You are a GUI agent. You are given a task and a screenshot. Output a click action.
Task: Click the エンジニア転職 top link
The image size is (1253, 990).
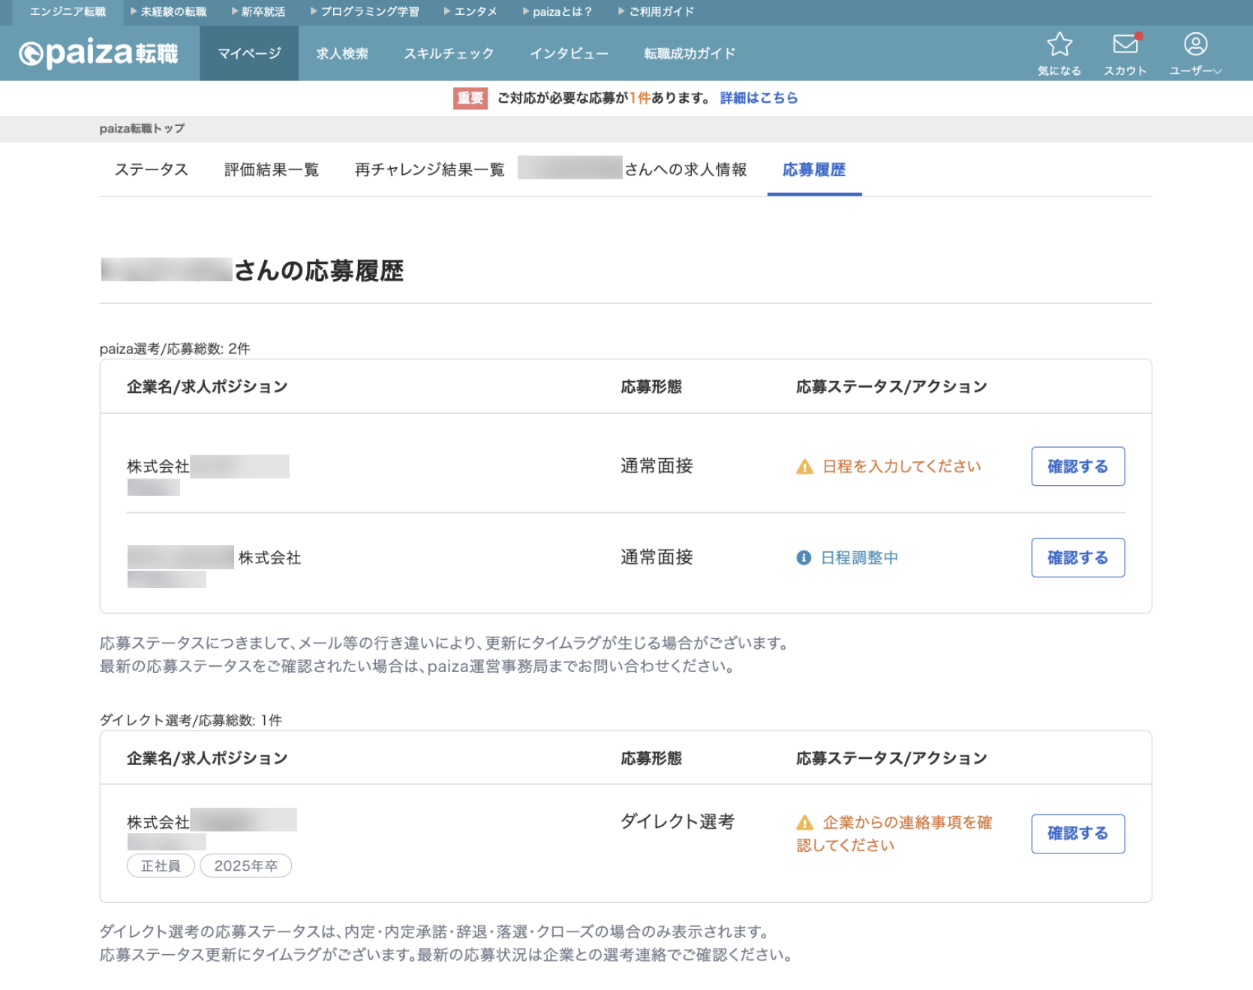click(68, 12)
